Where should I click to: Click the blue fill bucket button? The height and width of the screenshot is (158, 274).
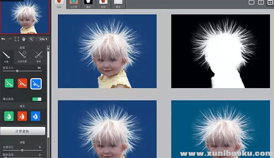(36, 116)
